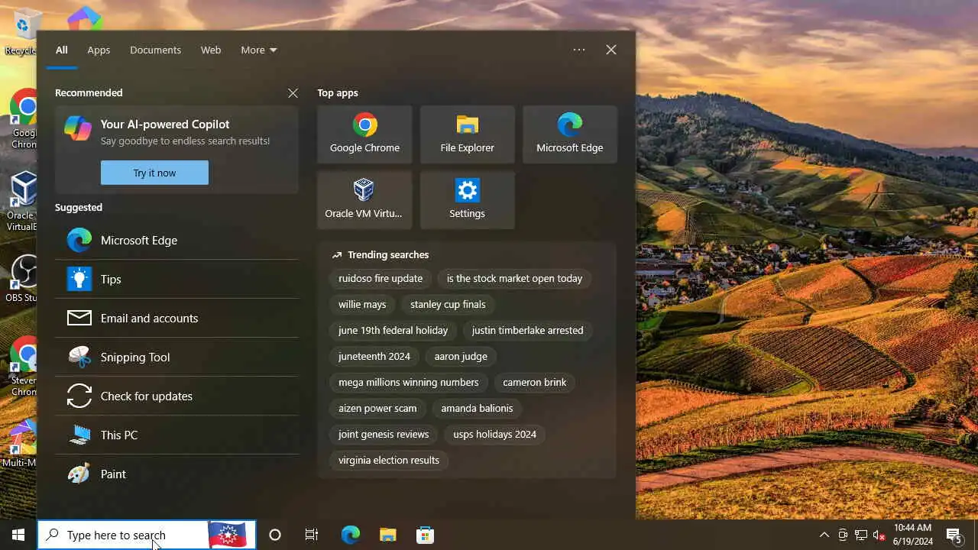Search cameron brink

point(535,383)
